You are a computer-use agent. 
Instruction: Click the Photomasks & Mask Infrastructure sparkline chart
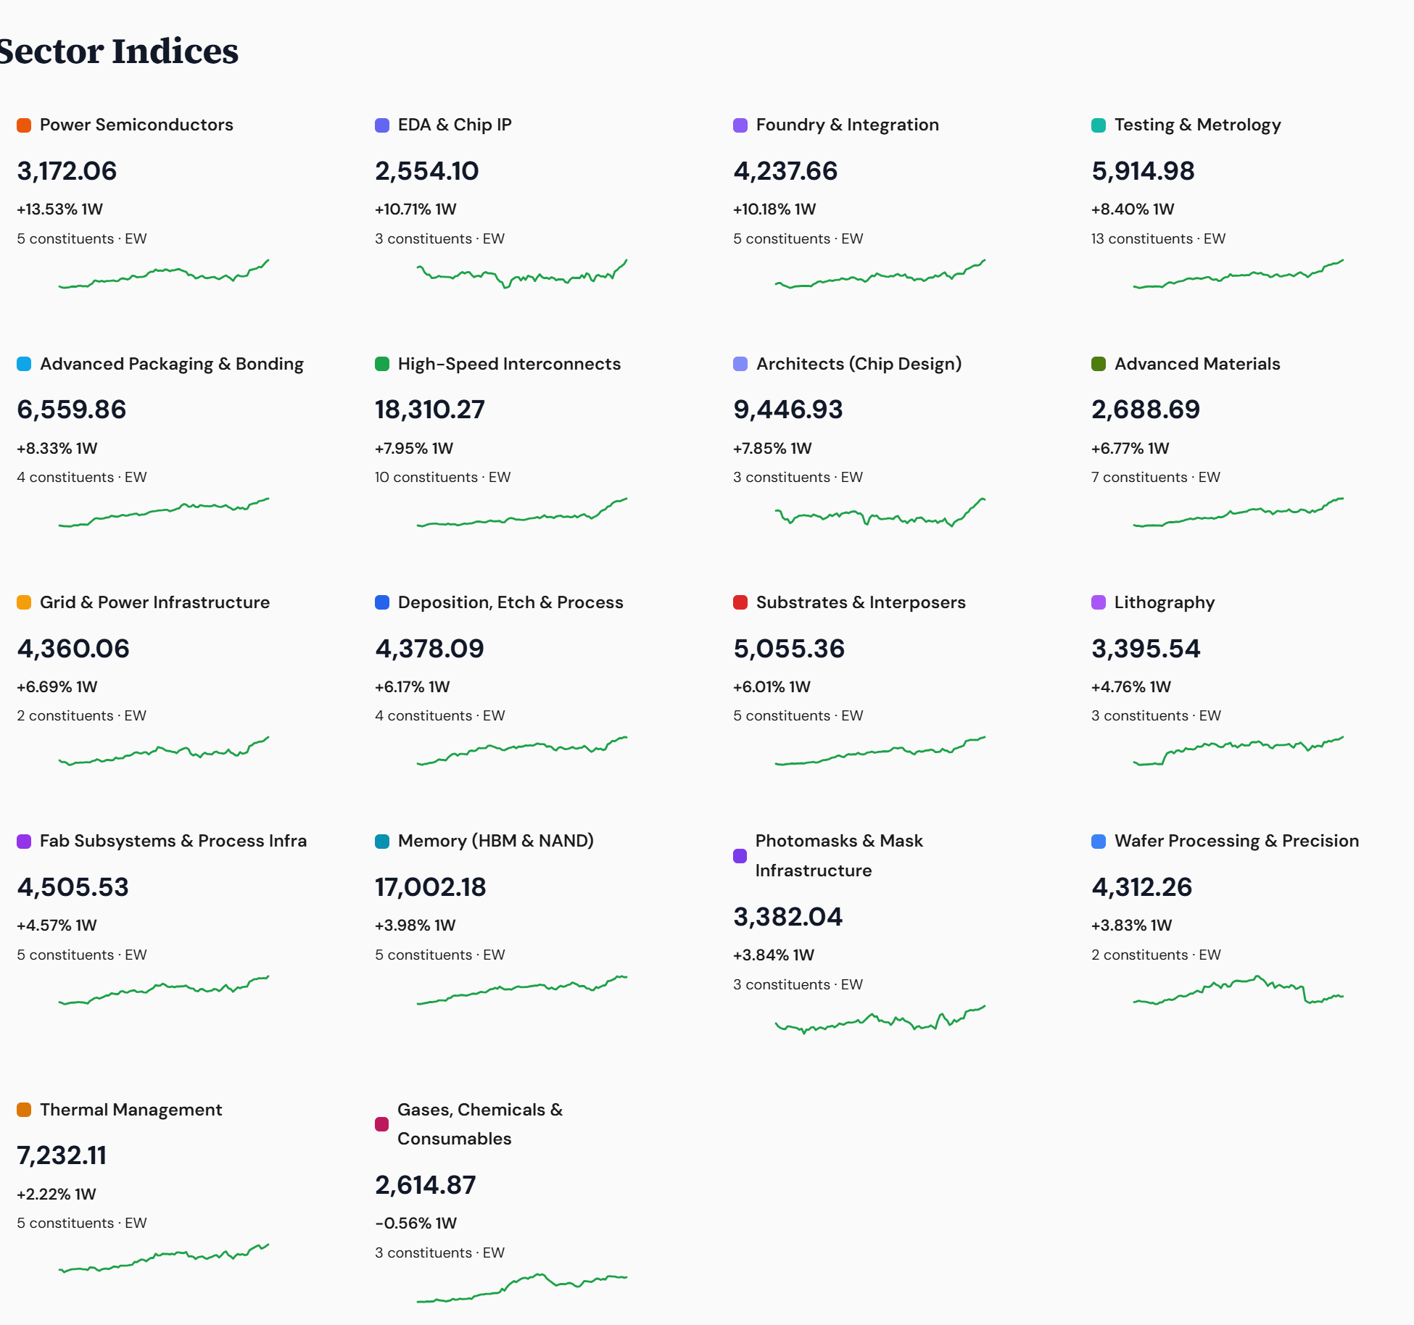pos(880,1018)
